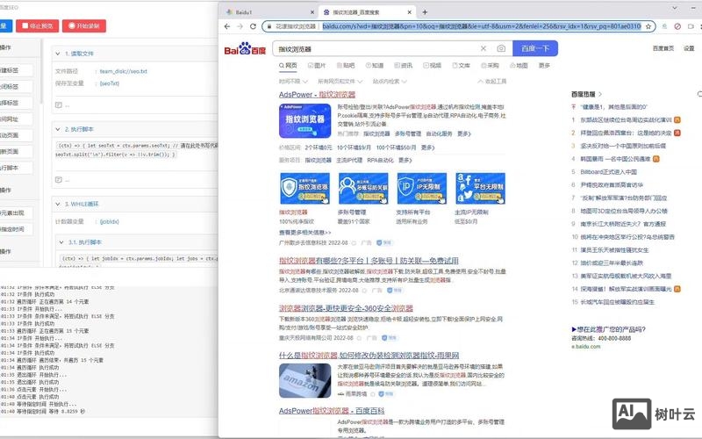Reload the Baidu search page
The width and height of the screenshot is (702, 439).
pos(253,26)
